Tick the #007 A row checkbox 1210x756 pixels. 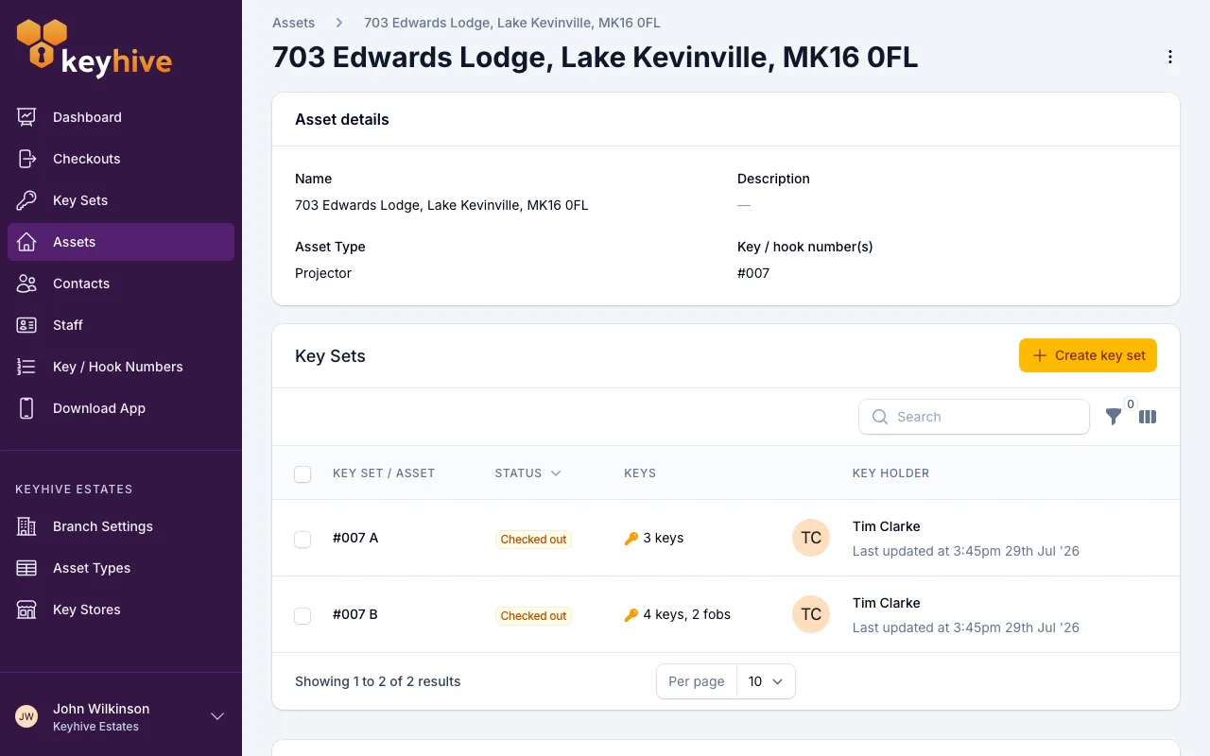pos(302,540)
